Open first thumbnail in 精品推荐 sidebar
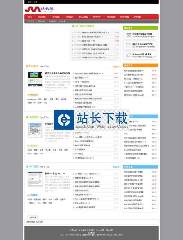The height and width of the screenshot is (240, 183). pyautogui.click(x=128, y=35)
